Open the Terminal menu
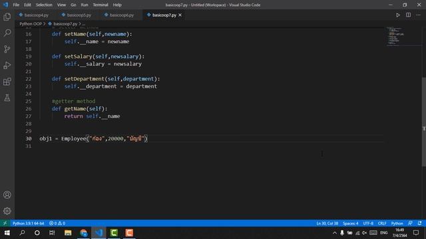The width and height of the screenshot is (426, 239). (x=101, y=5)
